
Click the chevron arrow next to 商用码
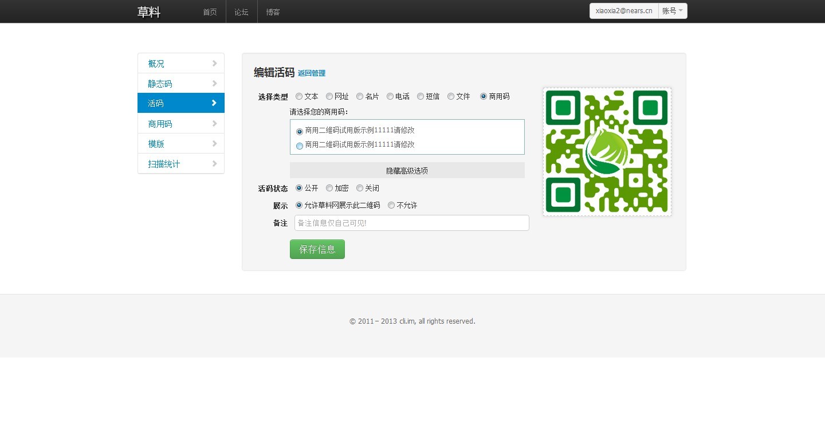[214, 124]
